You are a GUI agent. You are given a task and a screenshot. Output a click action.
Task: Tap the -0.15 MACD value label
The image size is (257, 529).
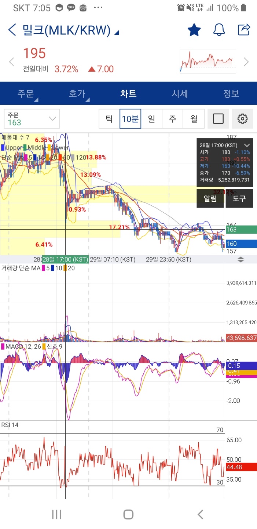pos(241,366)
